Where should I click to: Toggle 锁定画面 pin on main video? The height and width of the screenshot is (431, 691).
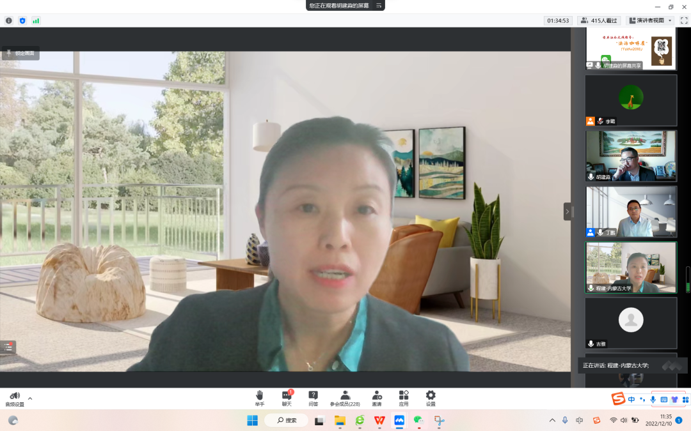coord(20,54)
